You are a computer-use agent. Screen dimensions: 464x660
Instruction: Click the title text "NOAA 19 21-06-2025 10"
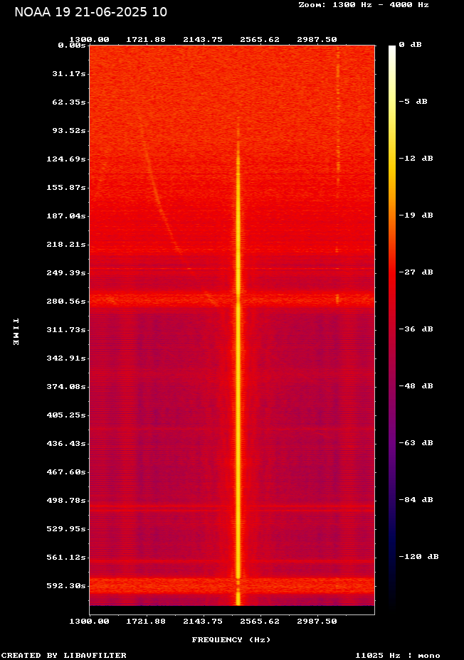(90, 12)
